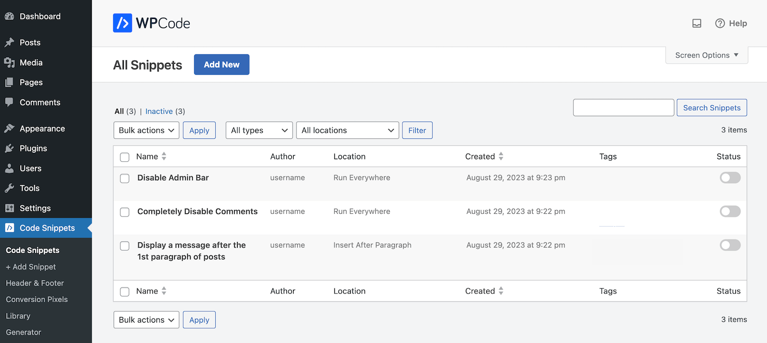
Task: Open the WPCode inbox notifications icon
Action: pyautogui.click(x=696, y=23)
